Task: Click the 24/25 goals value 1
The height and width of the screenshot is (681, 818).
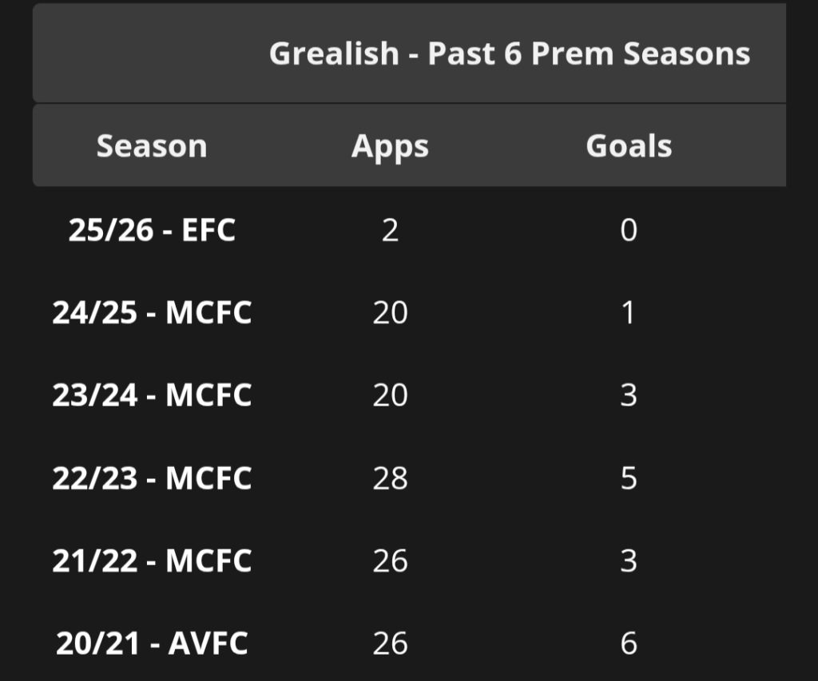Action: [x=629, y=313]
